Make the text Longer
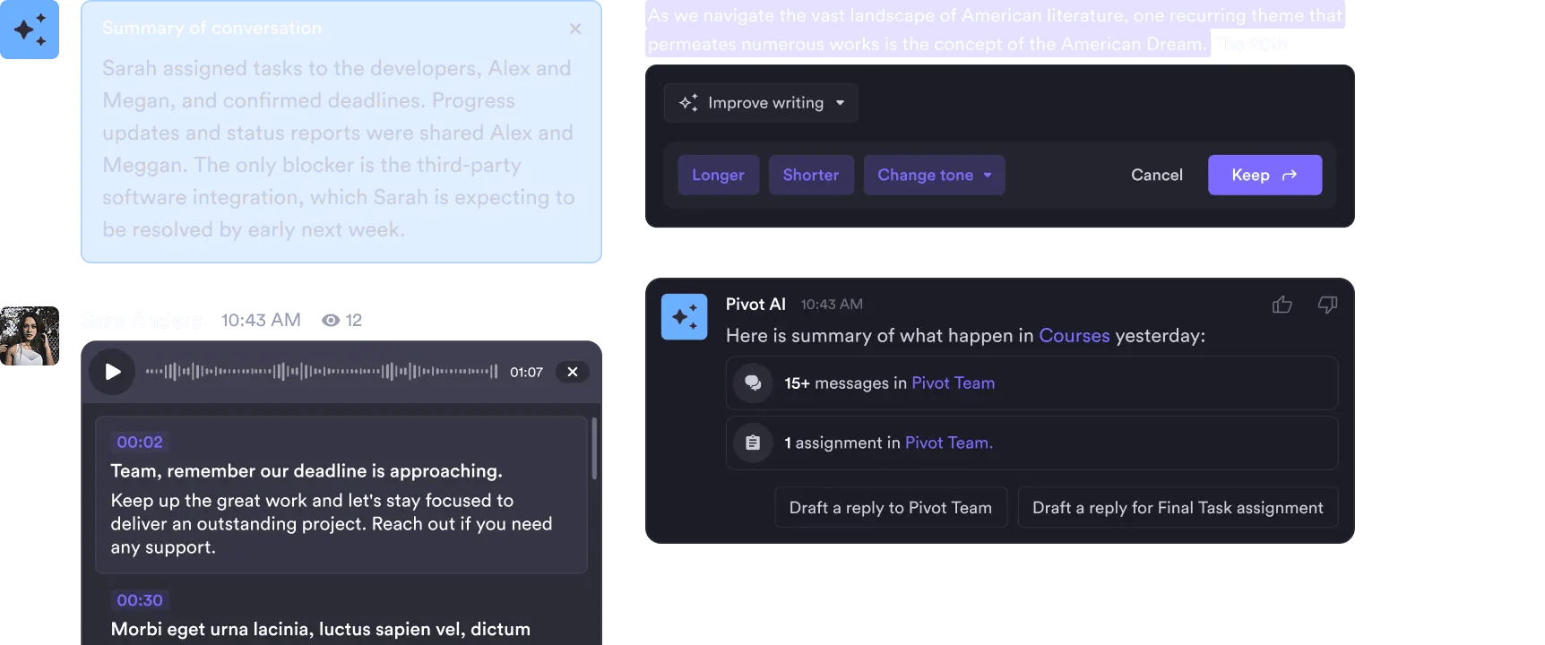 tap(718, 176)
